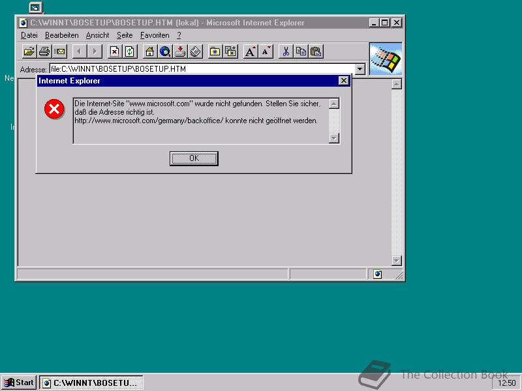Viewport: 522px width, 391px height.
Task: Click the Paste clipboard icon
Action: point(316,51)
